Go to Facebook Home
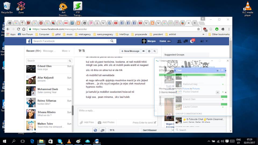The width and height of the screenshot is (258, 145). [163, 41]
